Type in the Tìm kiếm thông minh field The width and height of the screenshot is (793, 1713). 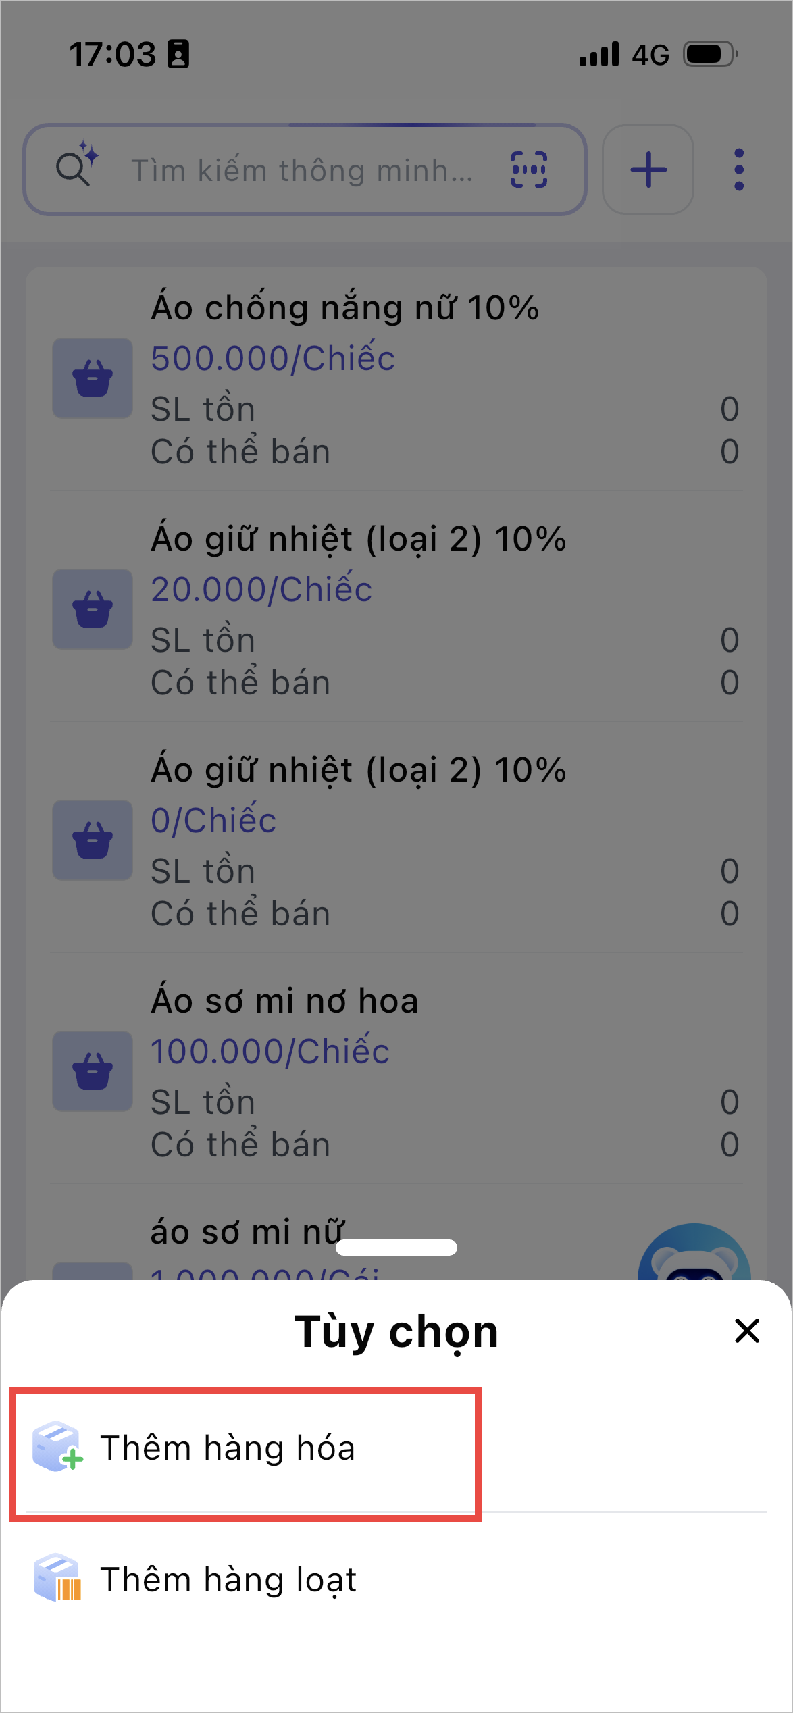pyautogui.click(x=301, y=170)
